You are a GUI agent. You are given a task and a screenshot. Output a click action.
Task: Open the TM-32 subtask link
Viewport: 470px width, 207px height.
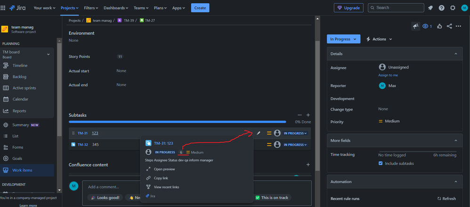coord(83,145)
